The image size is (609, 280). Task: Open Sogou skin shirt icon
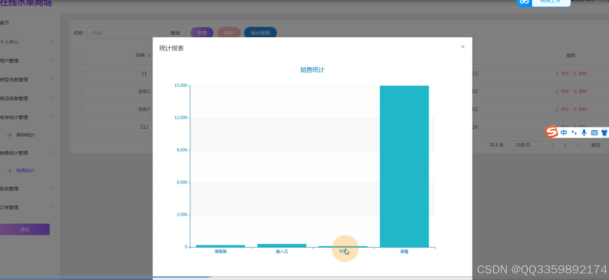point(604,133)
